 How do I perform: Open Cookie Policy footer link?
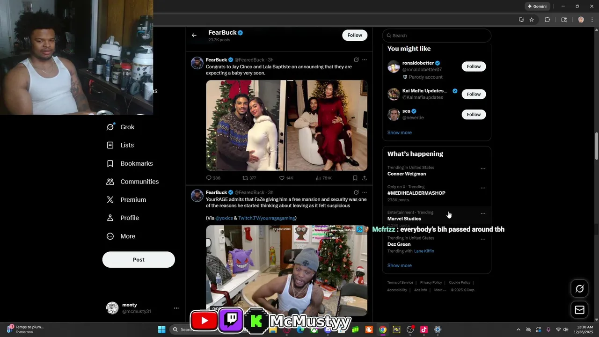pyautogui.click(x=460, y=283)
